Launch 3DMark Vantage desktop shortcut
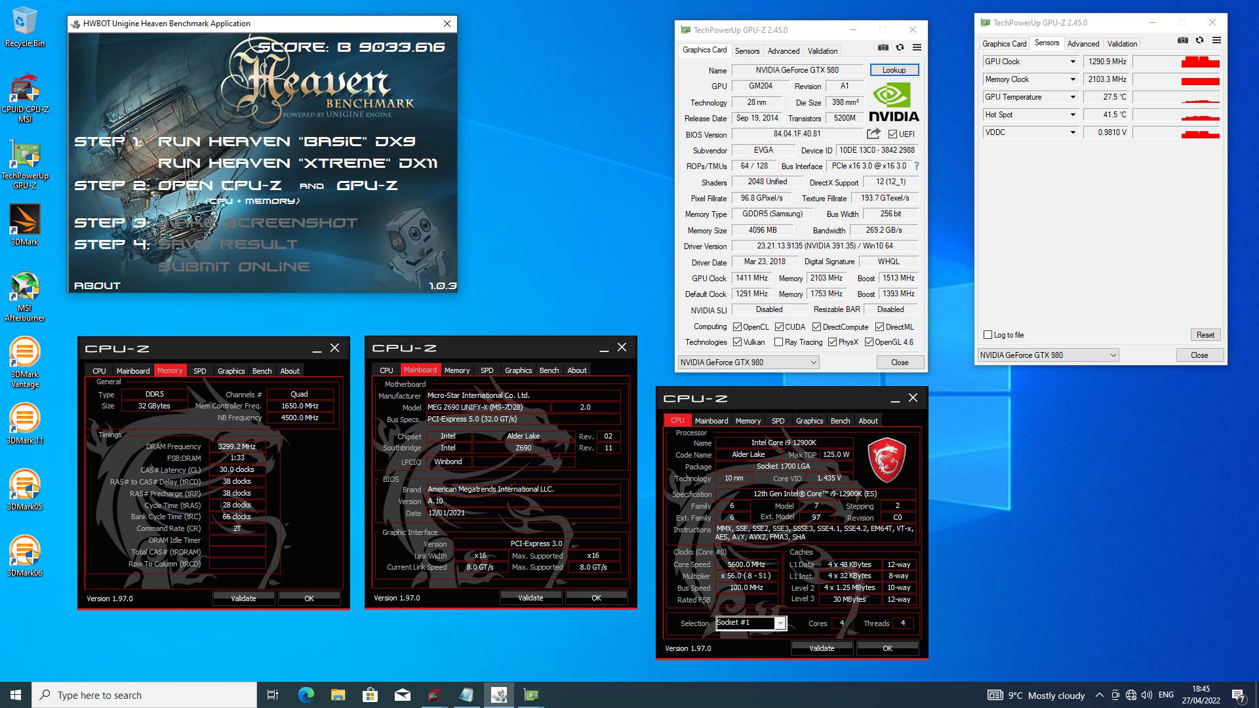The width and height of the screenshot is (1259, 708). click(x=24, y=363)
